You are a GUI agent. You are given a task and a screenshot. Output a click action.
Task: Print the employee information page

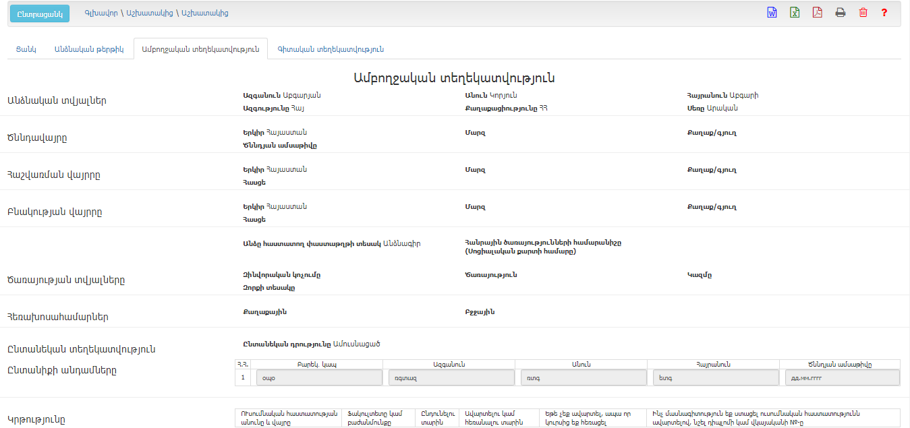click(840, 13)
